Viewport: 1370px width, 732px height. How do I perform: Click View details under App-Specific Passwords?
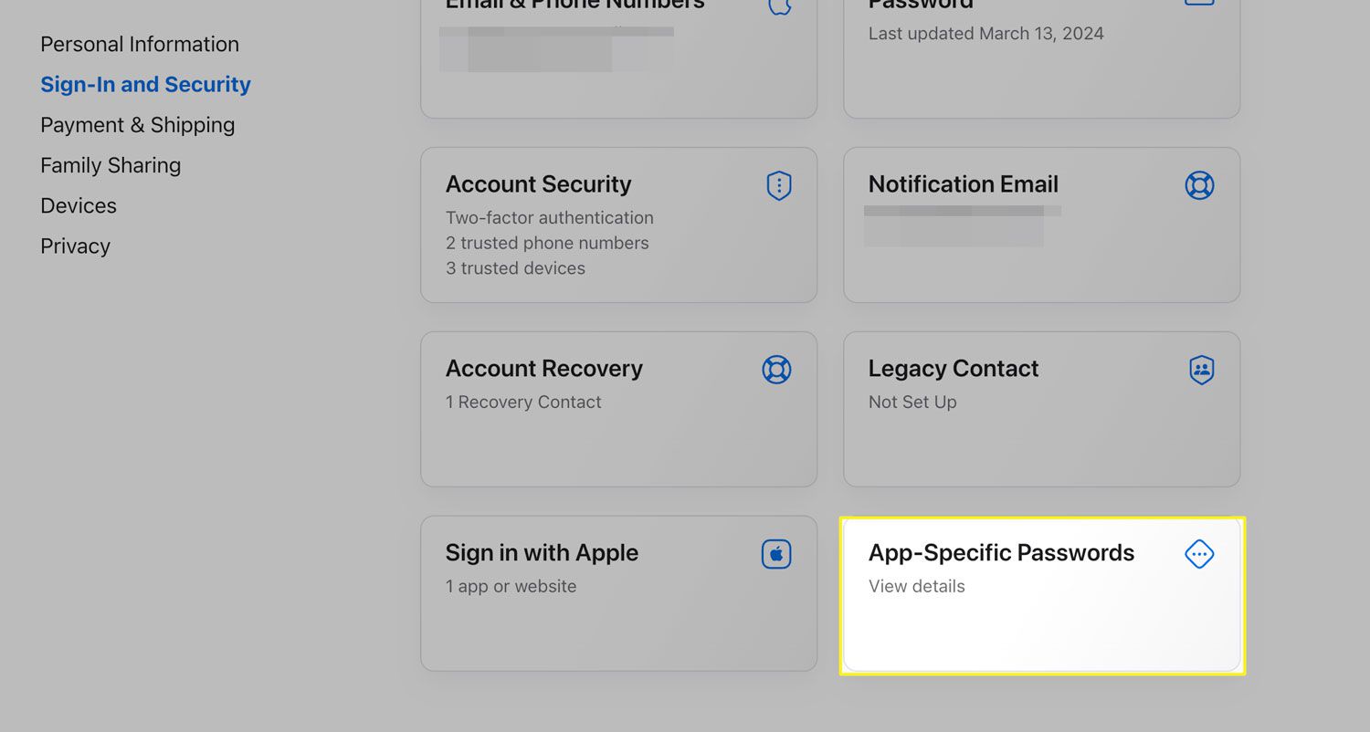(916, 586)
